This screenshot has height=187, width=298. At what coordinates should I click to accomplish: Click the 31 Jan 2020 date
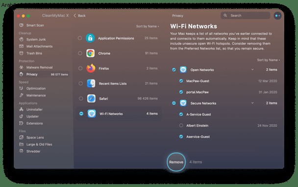(268, 92)
